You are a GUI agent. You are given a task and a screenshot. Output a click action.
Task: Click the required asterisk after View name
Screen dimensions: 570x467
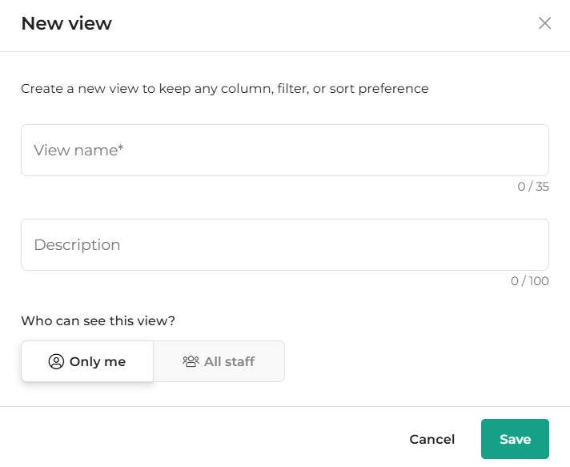[x=121, y=149]
